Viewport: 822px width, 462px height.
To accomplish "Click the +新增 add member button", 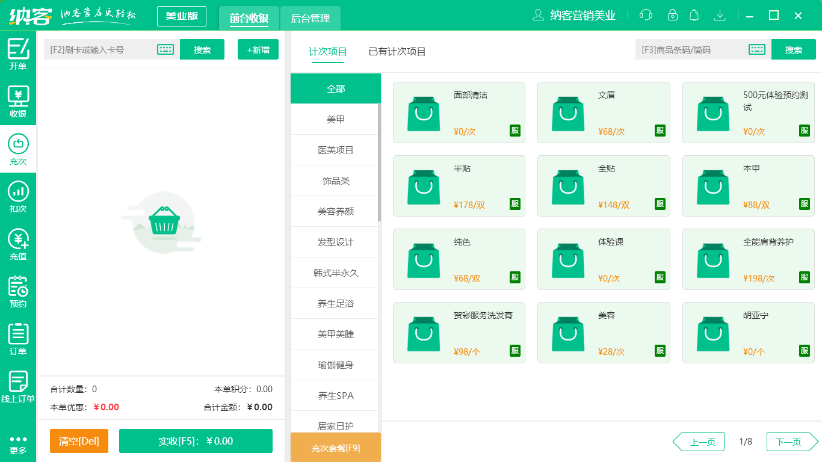I will [258, 49].
